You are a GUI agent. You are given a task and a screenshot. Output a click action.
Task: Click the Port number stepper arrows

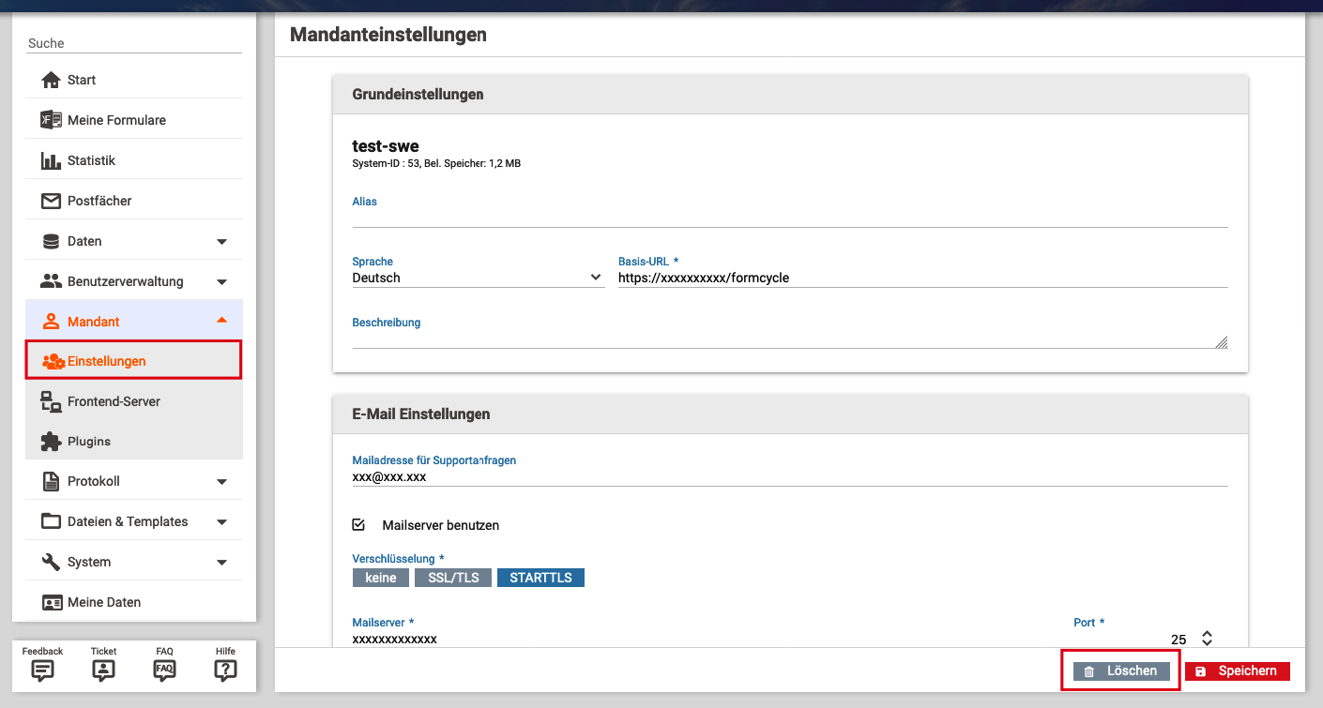1208,639
